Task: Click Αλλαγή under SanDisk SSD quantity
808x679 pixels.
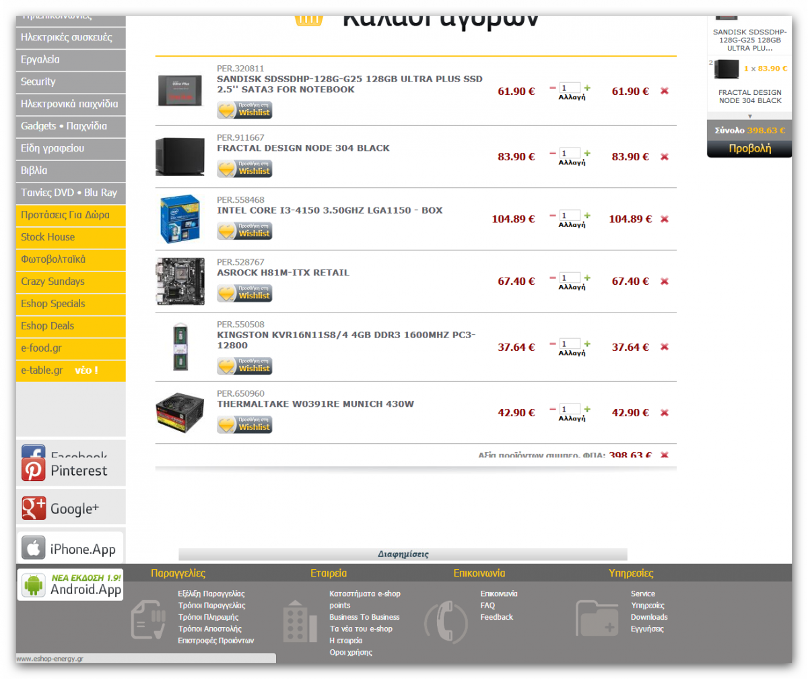Action: coord(572,97)
